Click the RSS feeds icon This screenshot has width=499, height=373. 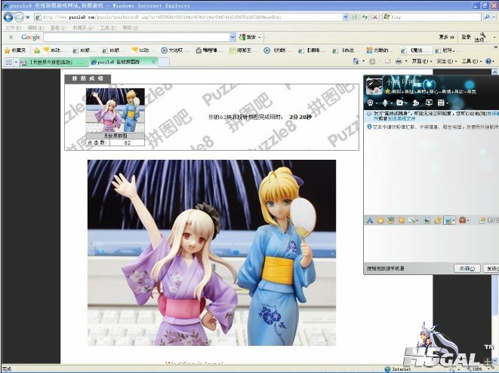click(x=372, y=61)
